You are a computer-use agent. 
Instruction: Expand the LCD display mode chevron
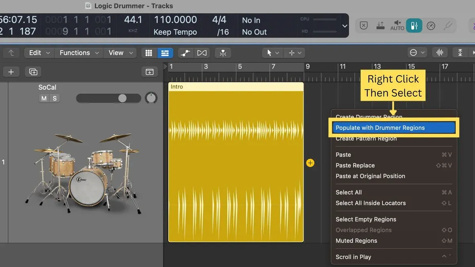[x=344, y=26]
